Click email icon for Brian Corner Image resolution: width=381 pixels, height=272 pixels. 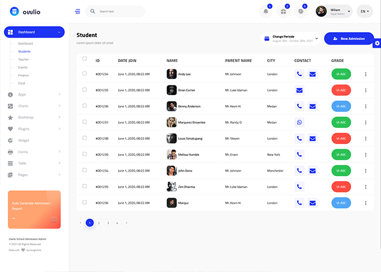299,90
